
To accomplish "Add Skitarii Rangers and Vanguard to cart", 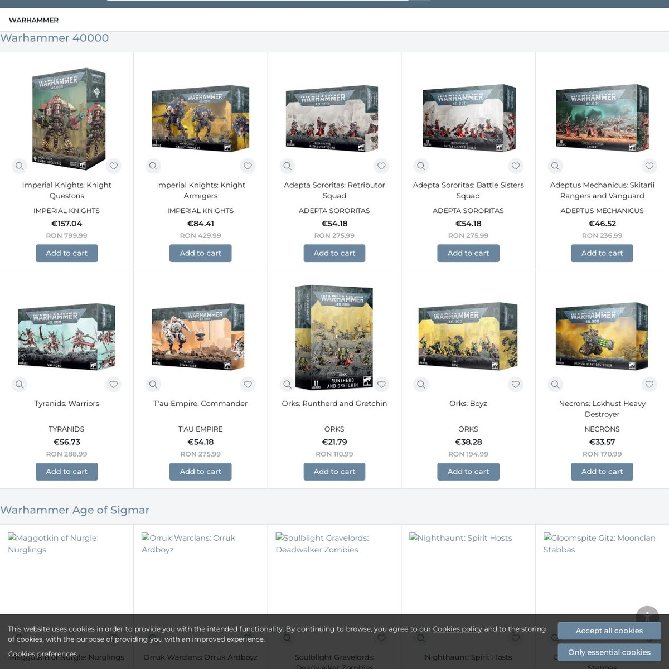I will click(x=602, y=253).
